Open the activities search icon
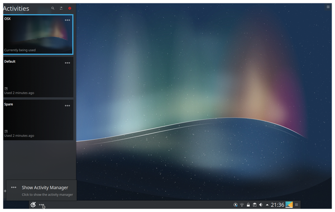335x212 pixels. click(53, 8)
